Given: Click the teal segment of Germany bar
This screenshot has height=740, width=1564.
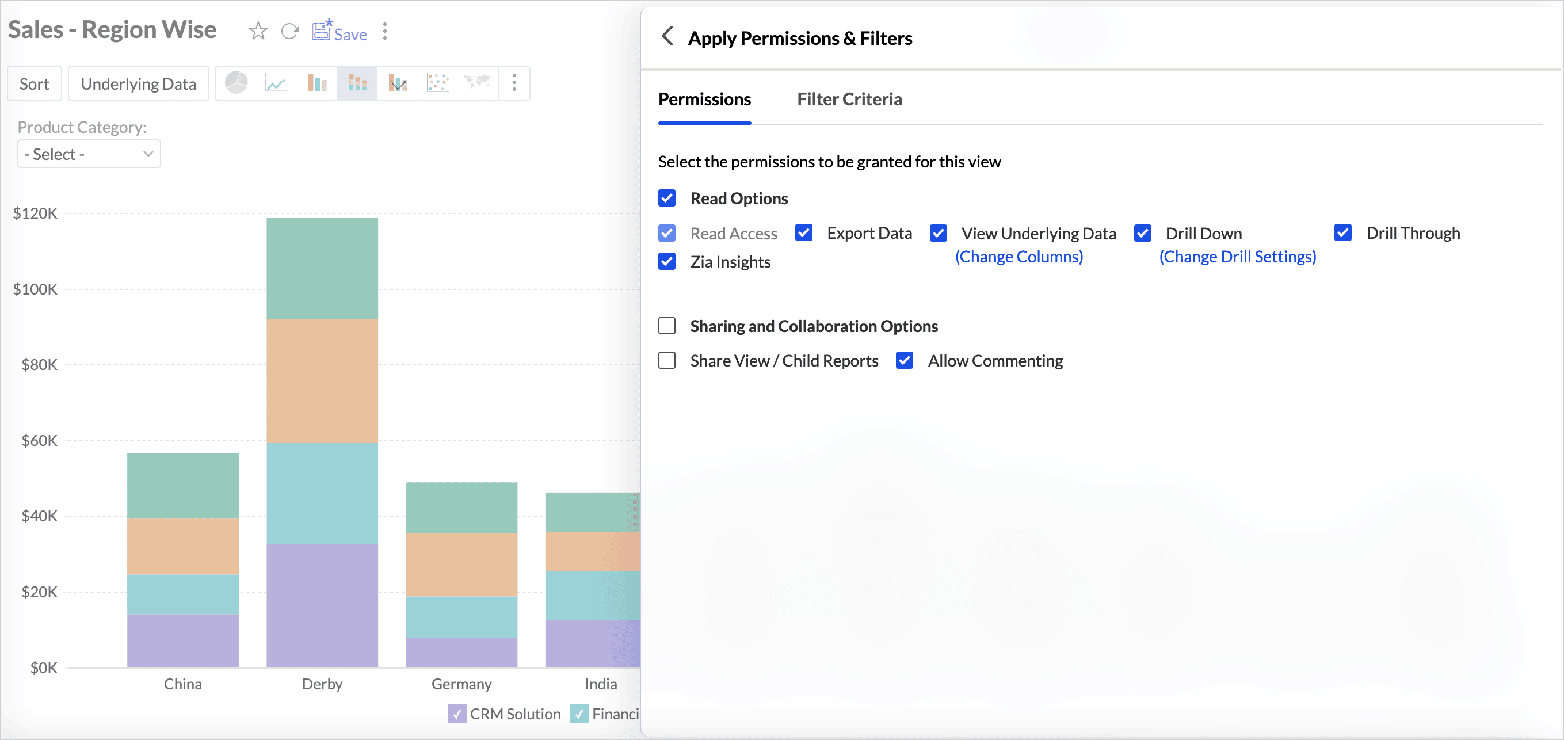Looking at the screenshot, I should point(461,616).
